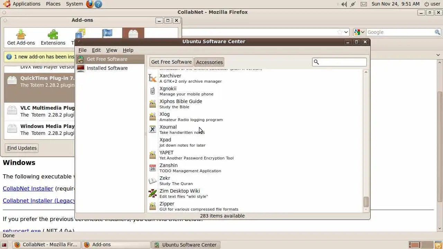Select the Xpad list entry
443x249 pixels.
click(255, 142)
